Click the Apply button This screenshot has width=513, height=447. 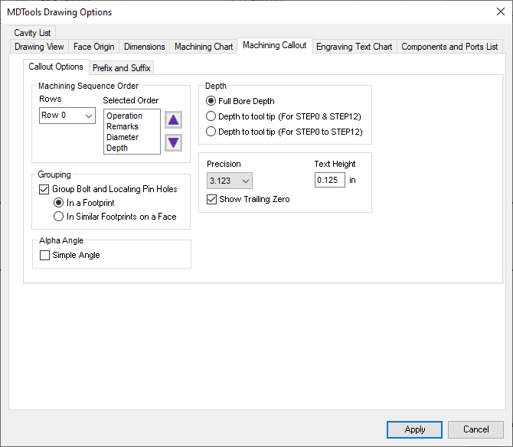[x=414, y=429]
